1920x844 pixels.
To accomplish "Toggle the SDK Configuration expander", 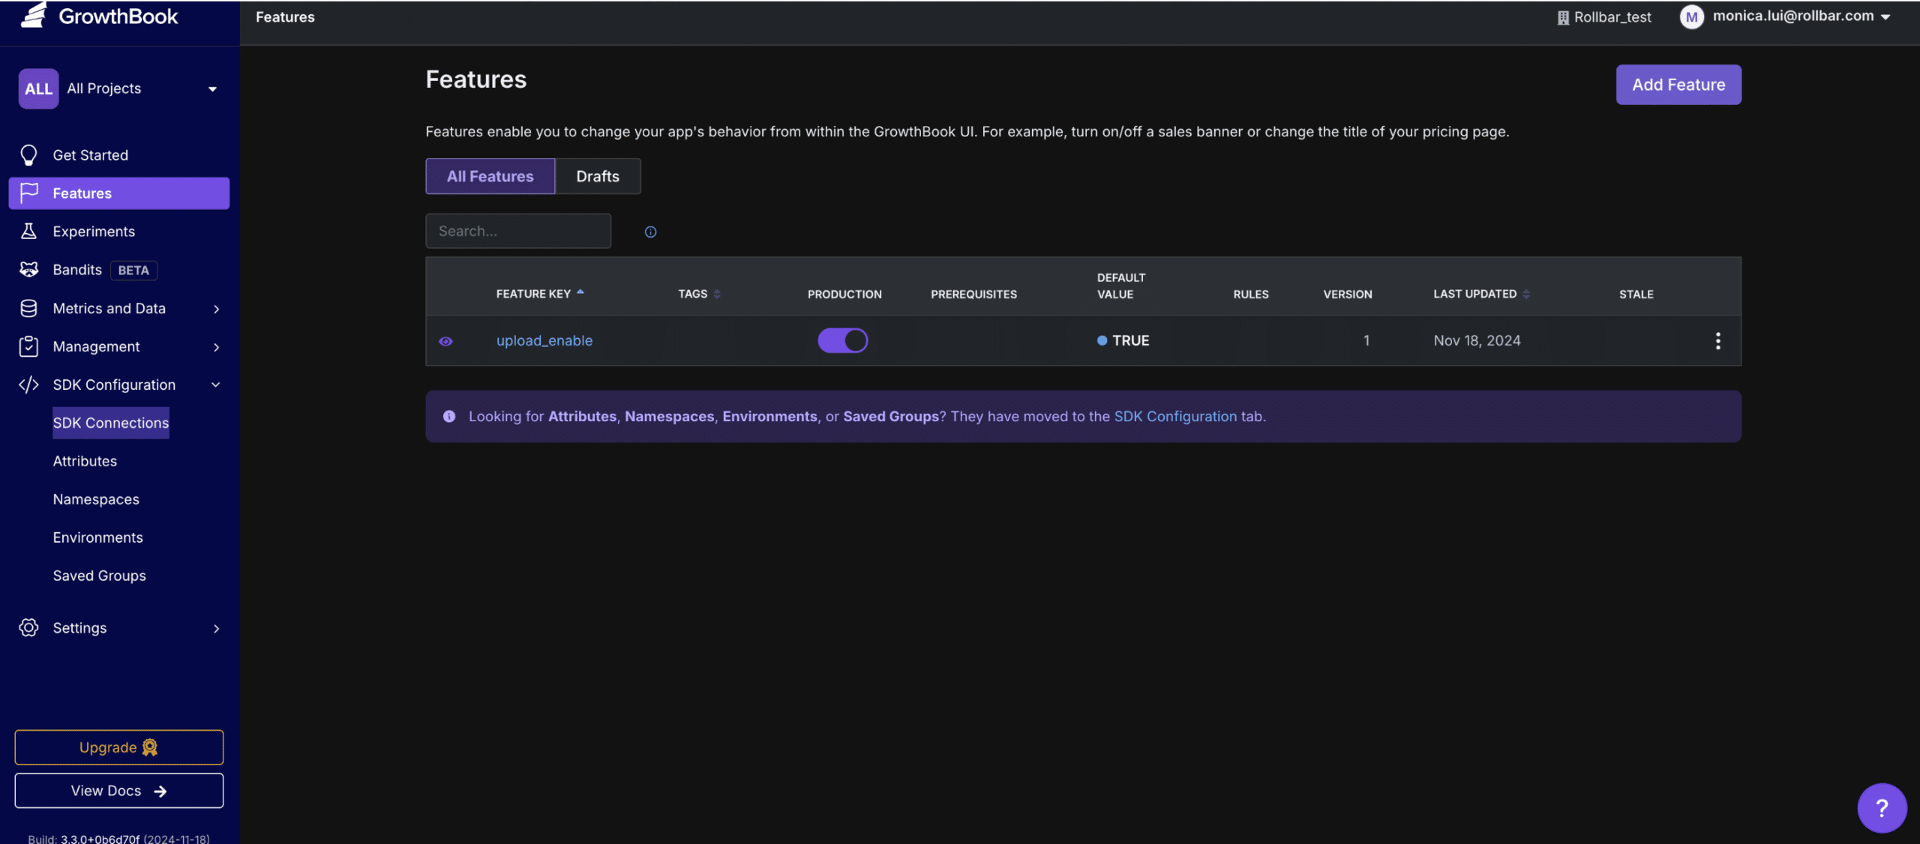I will 214,384.
